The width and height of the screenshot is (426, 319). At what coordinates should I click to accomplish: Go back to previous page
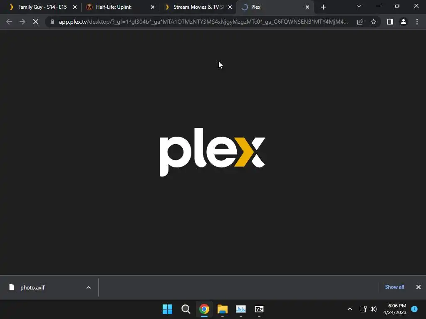(x=9, y=22)
